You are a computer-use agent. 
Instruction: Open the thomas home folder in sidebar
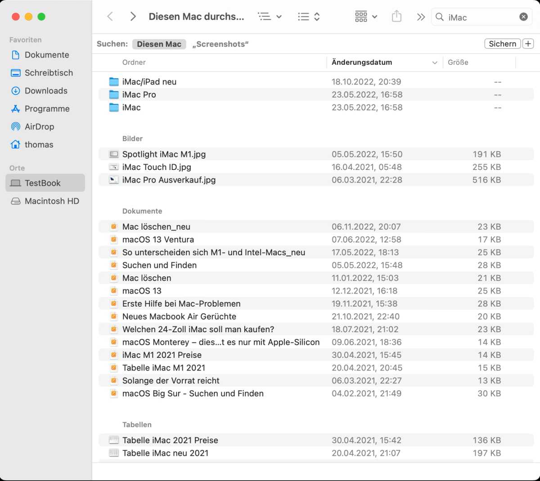pyautogui.click(x=45, y=145)
